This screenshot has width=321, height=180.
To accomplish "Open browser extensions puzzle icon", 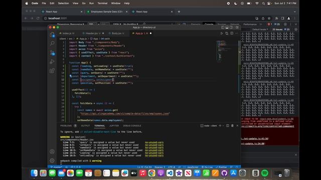I will [276, 18].
